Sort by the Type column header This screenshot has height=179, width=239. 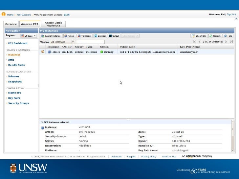[91, 47]
